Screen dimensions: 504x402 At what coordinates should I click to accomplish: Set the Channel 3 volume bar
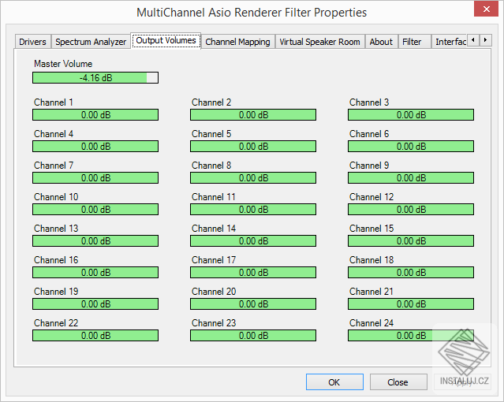click(411, 115)
